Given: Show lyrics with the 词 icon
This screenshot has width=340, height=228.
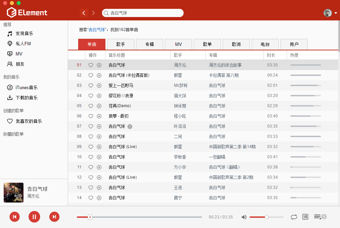Looking at the screenshot, I should click(x=305, y=217).
